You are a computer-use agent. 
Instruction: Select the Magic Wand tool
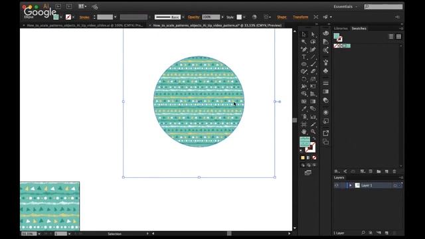click(x=303, y=42)
